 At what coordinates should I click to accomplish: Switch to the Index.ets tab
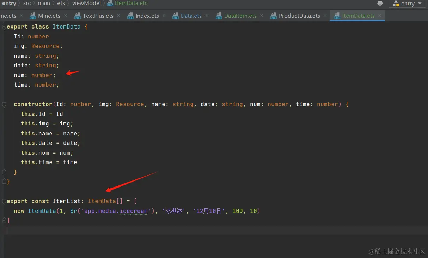(147, 16)
